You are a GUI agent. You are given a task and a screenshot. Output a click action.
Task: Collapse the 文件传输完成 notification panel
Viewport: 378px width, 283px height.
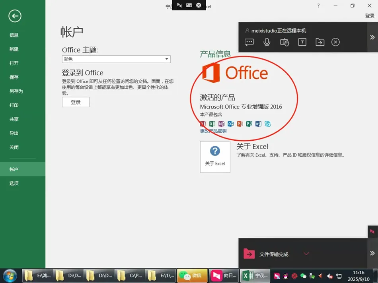372,253
